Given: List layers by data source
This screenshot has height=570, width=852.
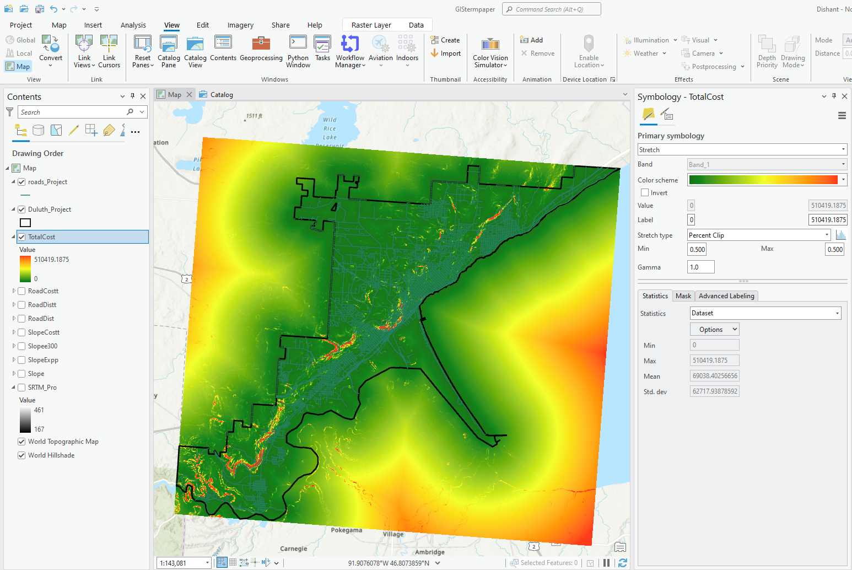Looking at the screenshot, I should [39, 130].
